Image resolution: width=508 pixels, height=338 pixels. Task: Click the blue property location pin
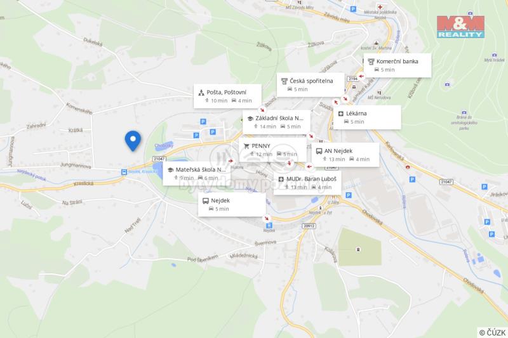133,141
